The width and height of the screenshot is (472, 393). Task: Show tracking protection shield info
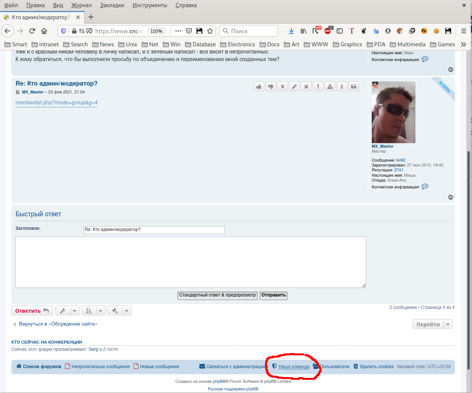pyautogui.click(x=63, y=31)
